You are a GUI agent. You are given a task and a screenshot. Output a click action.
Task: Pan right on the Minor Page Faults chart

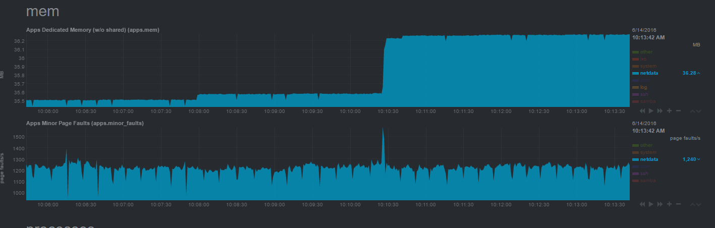tap(661, 204)
